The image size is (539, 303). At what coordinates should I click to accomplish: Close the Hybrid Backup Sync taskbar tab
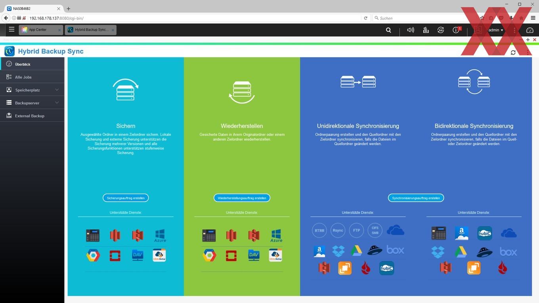click(113, 30)
